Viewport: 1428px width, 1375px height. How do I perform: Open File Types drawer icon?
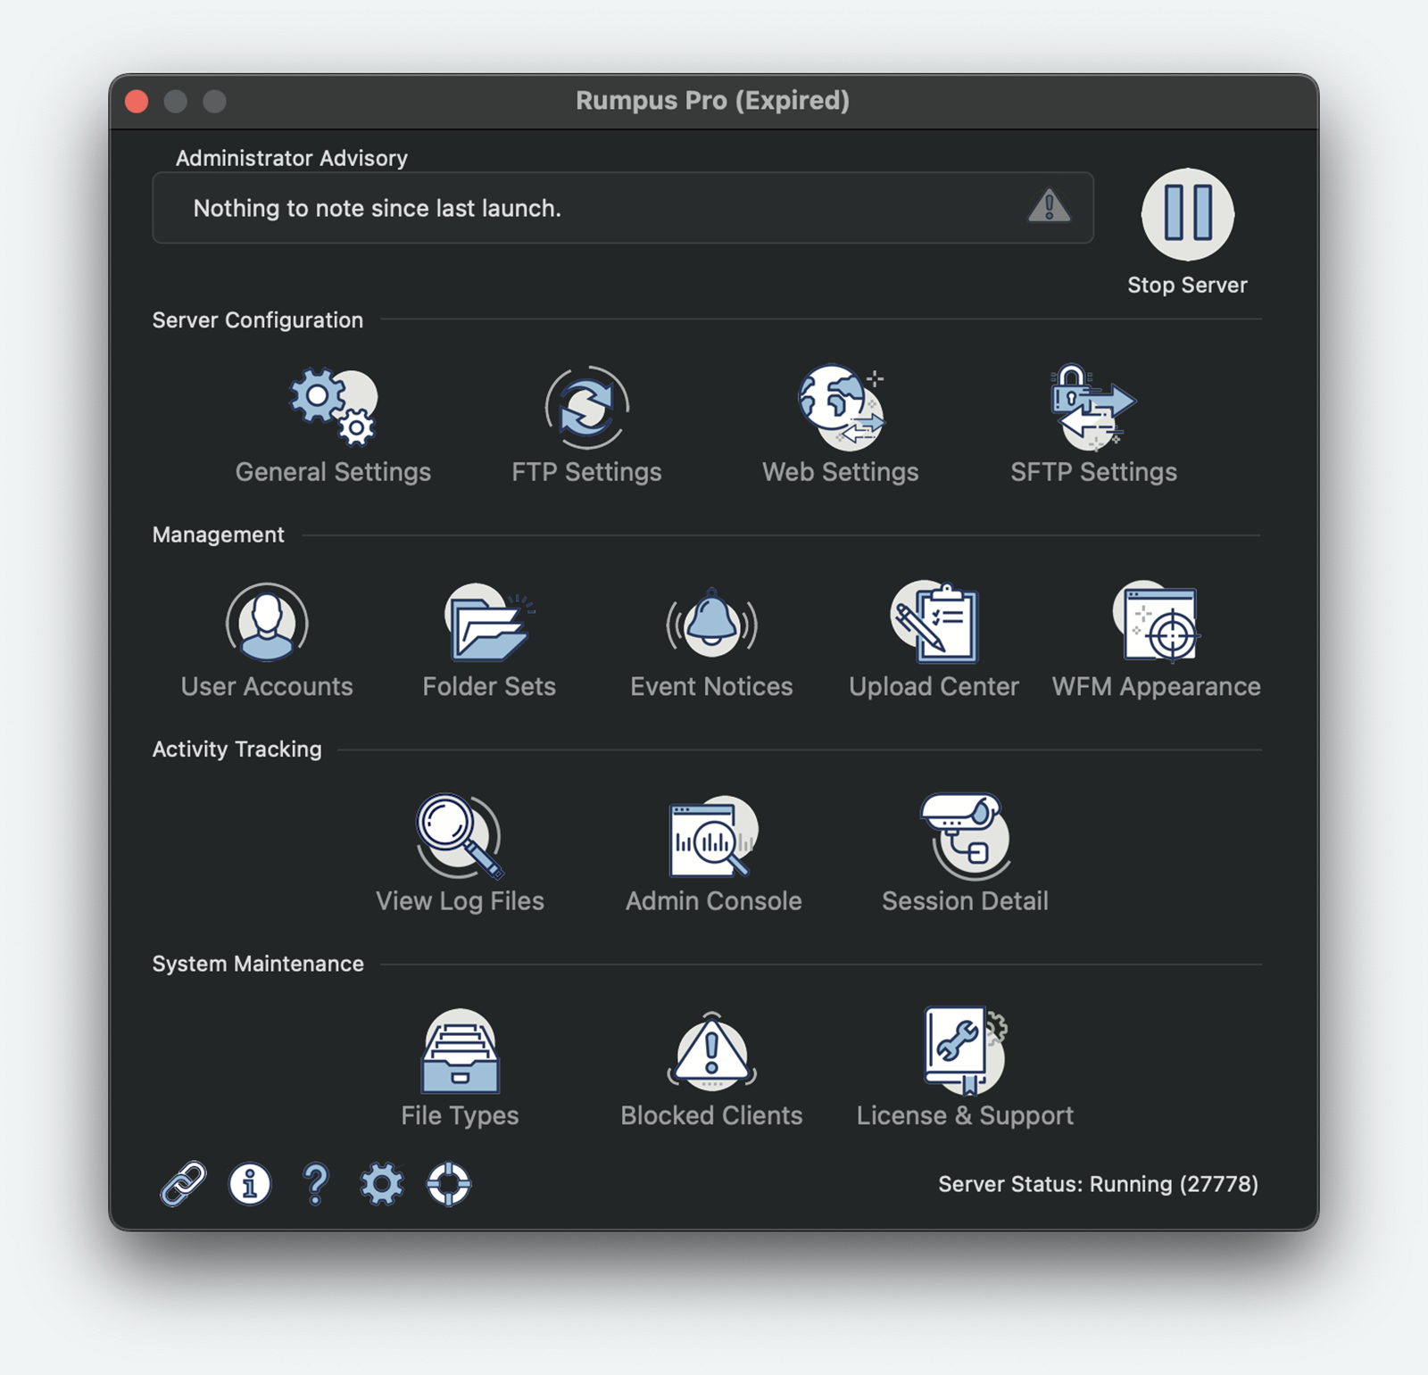[x=460, y=1051]
